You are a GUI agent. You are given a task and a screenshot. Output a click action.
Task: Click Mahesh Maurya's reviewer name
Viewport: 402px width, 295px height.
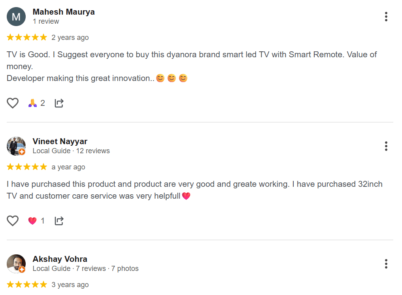pyautogui.click(x=64, y=12)
